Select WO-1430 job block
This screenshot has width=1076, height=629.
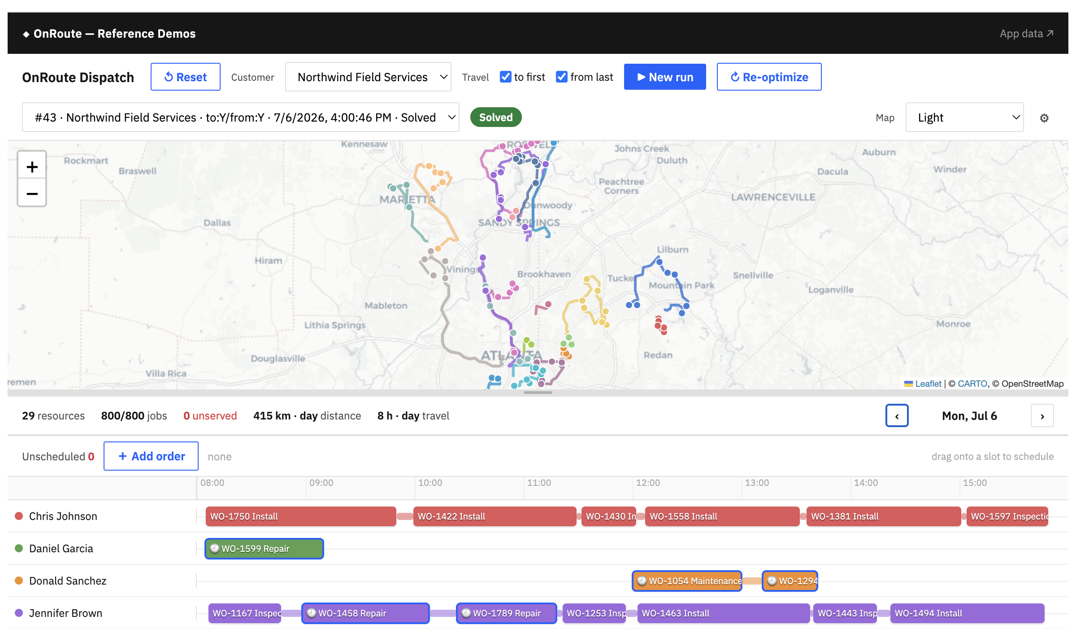click(x=609, y=516)
